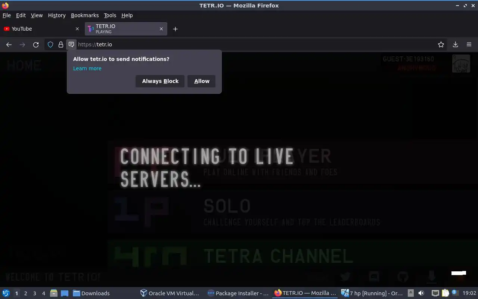Viewport: 478px width, 299px height.
Task: Select the SOLO game mode
Action: 293,212
